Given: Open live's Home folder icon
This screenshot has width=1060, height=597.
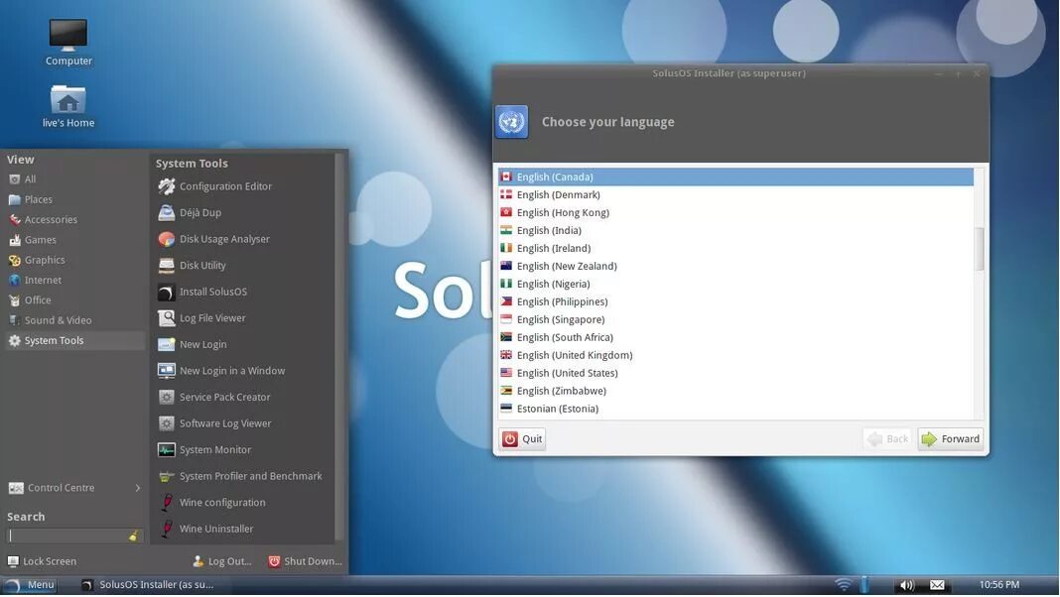Looking at the screenshot, I should point(68,106).
